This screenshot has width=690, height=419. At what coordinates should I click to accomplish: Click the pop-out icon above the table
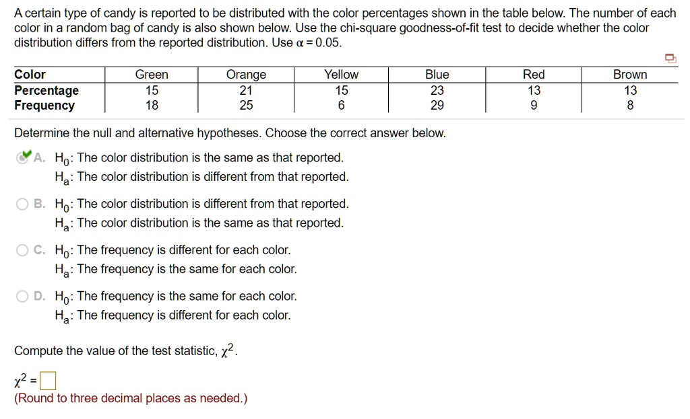click(670, 59)
